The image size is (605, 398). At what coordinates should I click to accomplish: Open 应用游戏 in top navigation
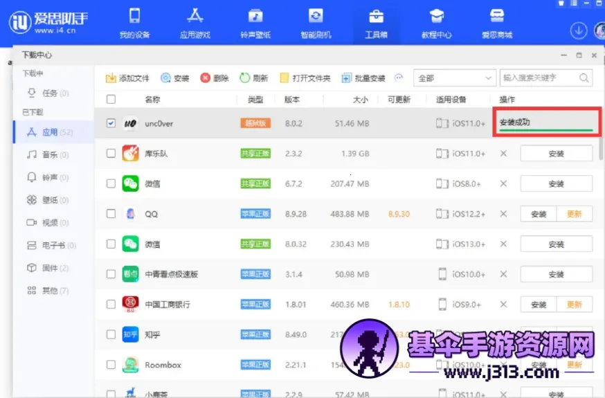tap(195, 23)
